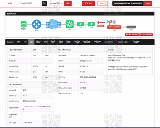Select the green OLT node icon
160x128 pixels.
[69, 24]
